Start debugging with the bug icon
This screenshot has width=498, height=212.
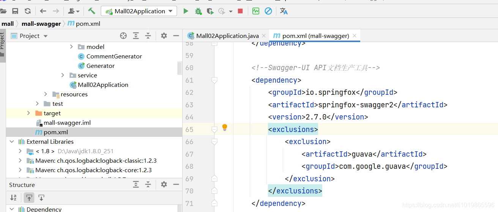pos(198,11)
